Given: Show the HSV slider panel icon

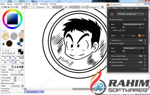Looking at the screenshot, I should point(8,7).
